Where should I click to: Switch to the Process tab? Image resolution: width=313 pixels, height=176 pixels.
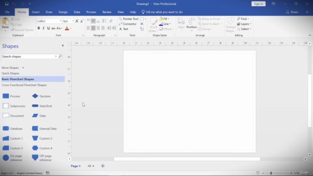click(x=91, y=12)
